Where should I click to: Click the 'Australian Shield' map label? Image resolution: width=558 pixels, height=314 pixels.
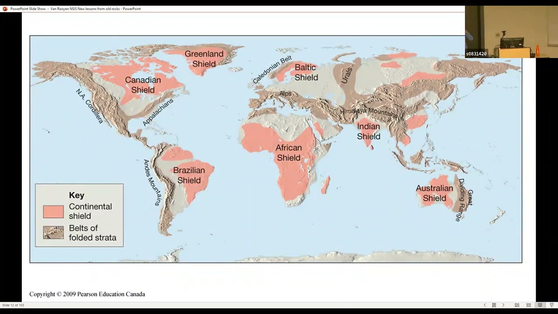coord(434,193)
